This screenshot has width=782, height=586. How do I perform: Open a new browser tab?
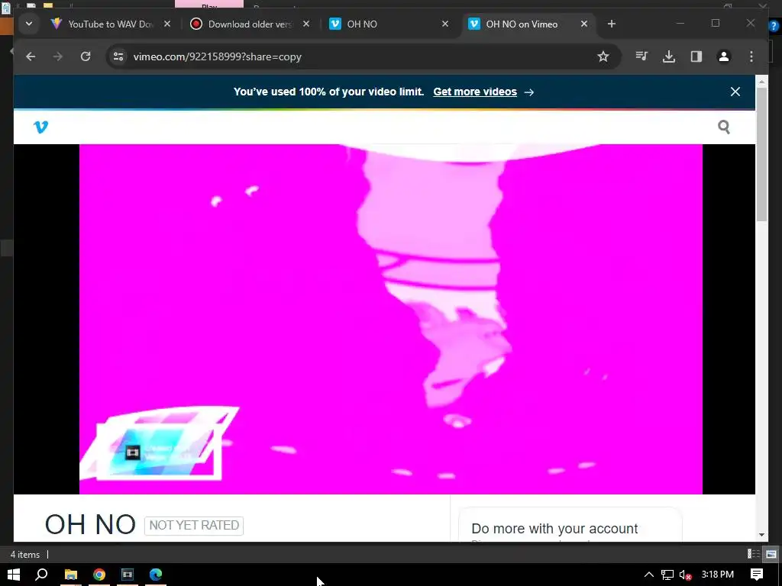[612, 24]
